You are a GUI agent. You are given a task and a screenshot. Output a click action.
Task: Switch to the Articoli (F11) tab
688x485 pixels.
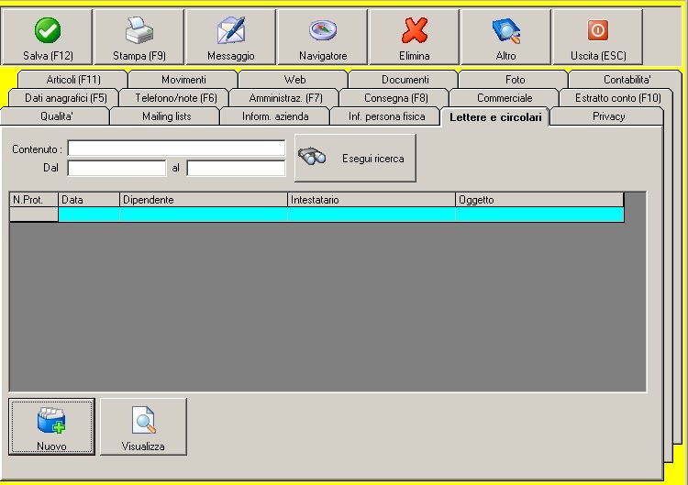pos(73,80)
